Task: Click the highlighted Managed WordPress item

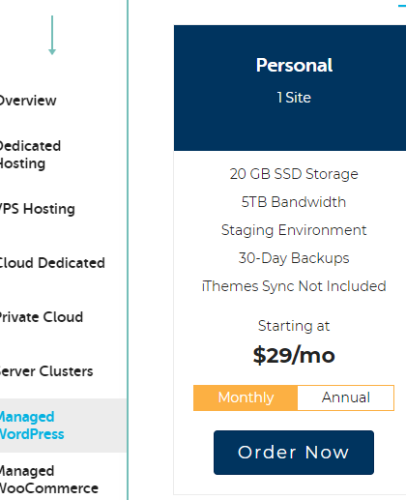Action: coord(32,426)
